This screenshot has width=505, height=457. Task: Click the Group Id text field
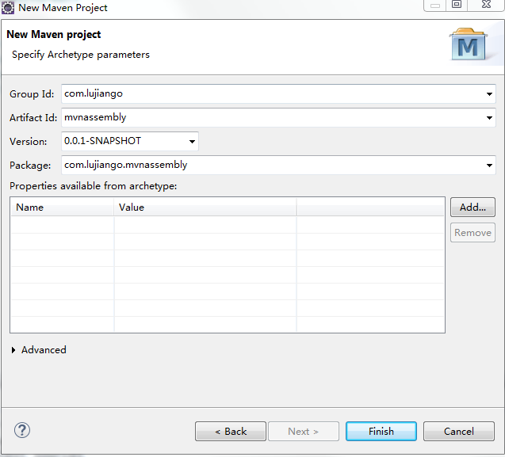pos(278,94)
